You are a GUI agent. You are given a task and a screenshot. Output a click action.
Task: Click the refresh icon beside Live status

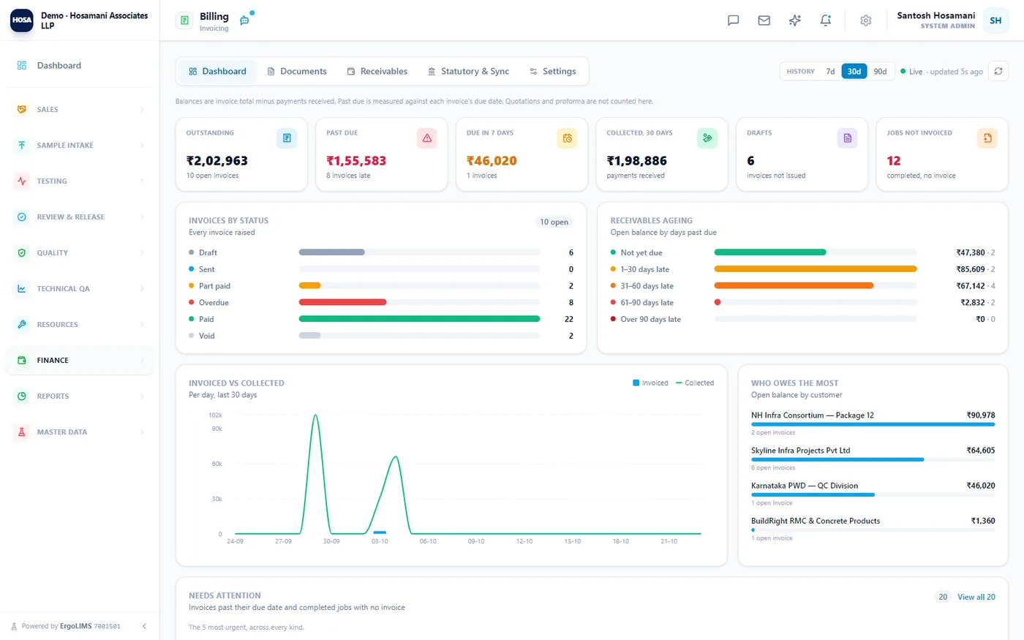coord(998,71)
